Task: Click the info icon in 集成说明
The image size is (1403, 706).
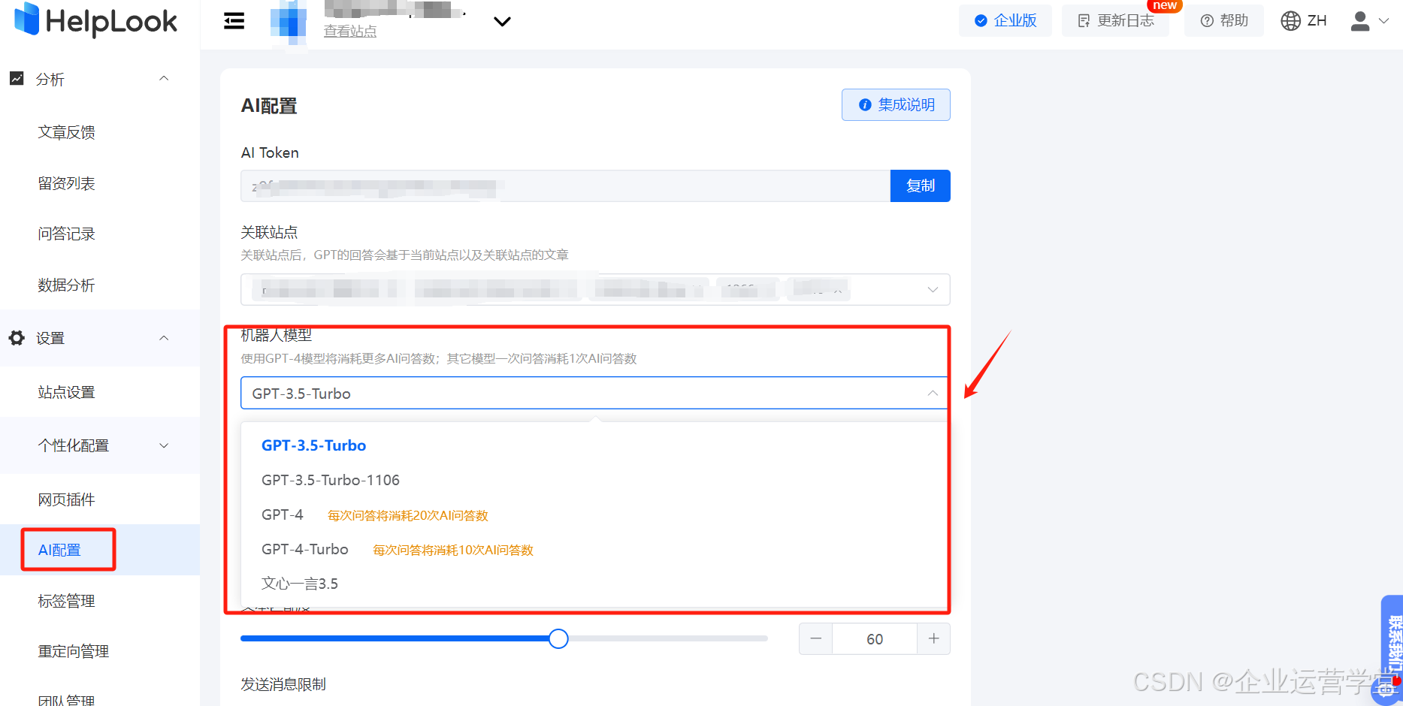Action: coord(865,105)
